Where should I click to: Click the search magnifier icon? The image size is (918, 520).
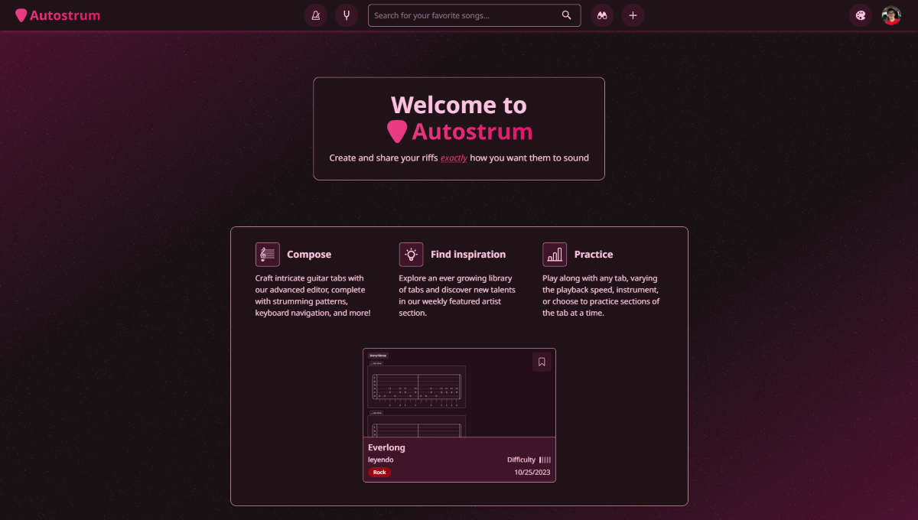tap(566, 15)
